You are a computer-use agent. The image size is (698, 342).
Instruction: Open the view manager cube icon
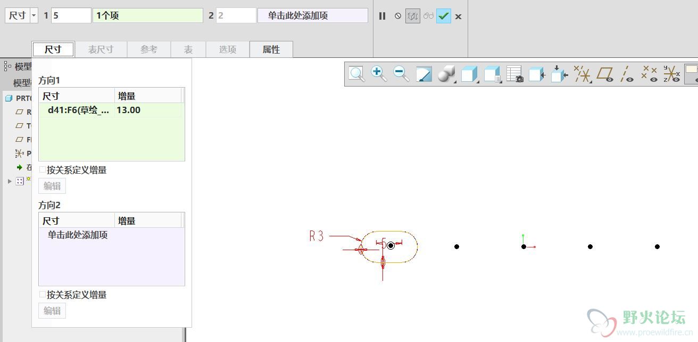point(492,74)
